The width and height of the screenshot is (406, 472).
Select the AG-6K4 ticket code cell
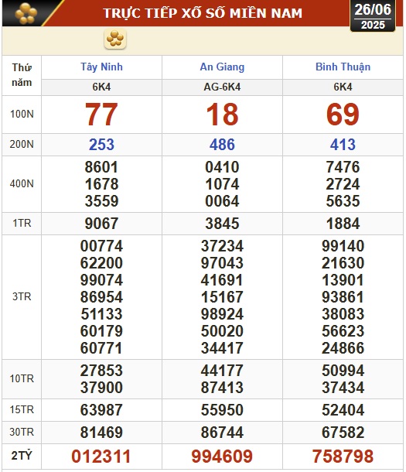[222, 87]
